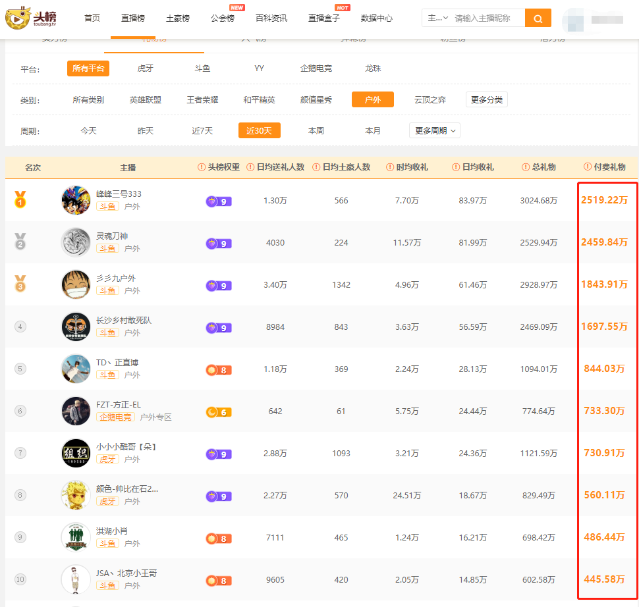Open avatar of FZT-方正-EL
This screenshot has height=607, width=639.
pyautogui.click(x=76, y=411)
